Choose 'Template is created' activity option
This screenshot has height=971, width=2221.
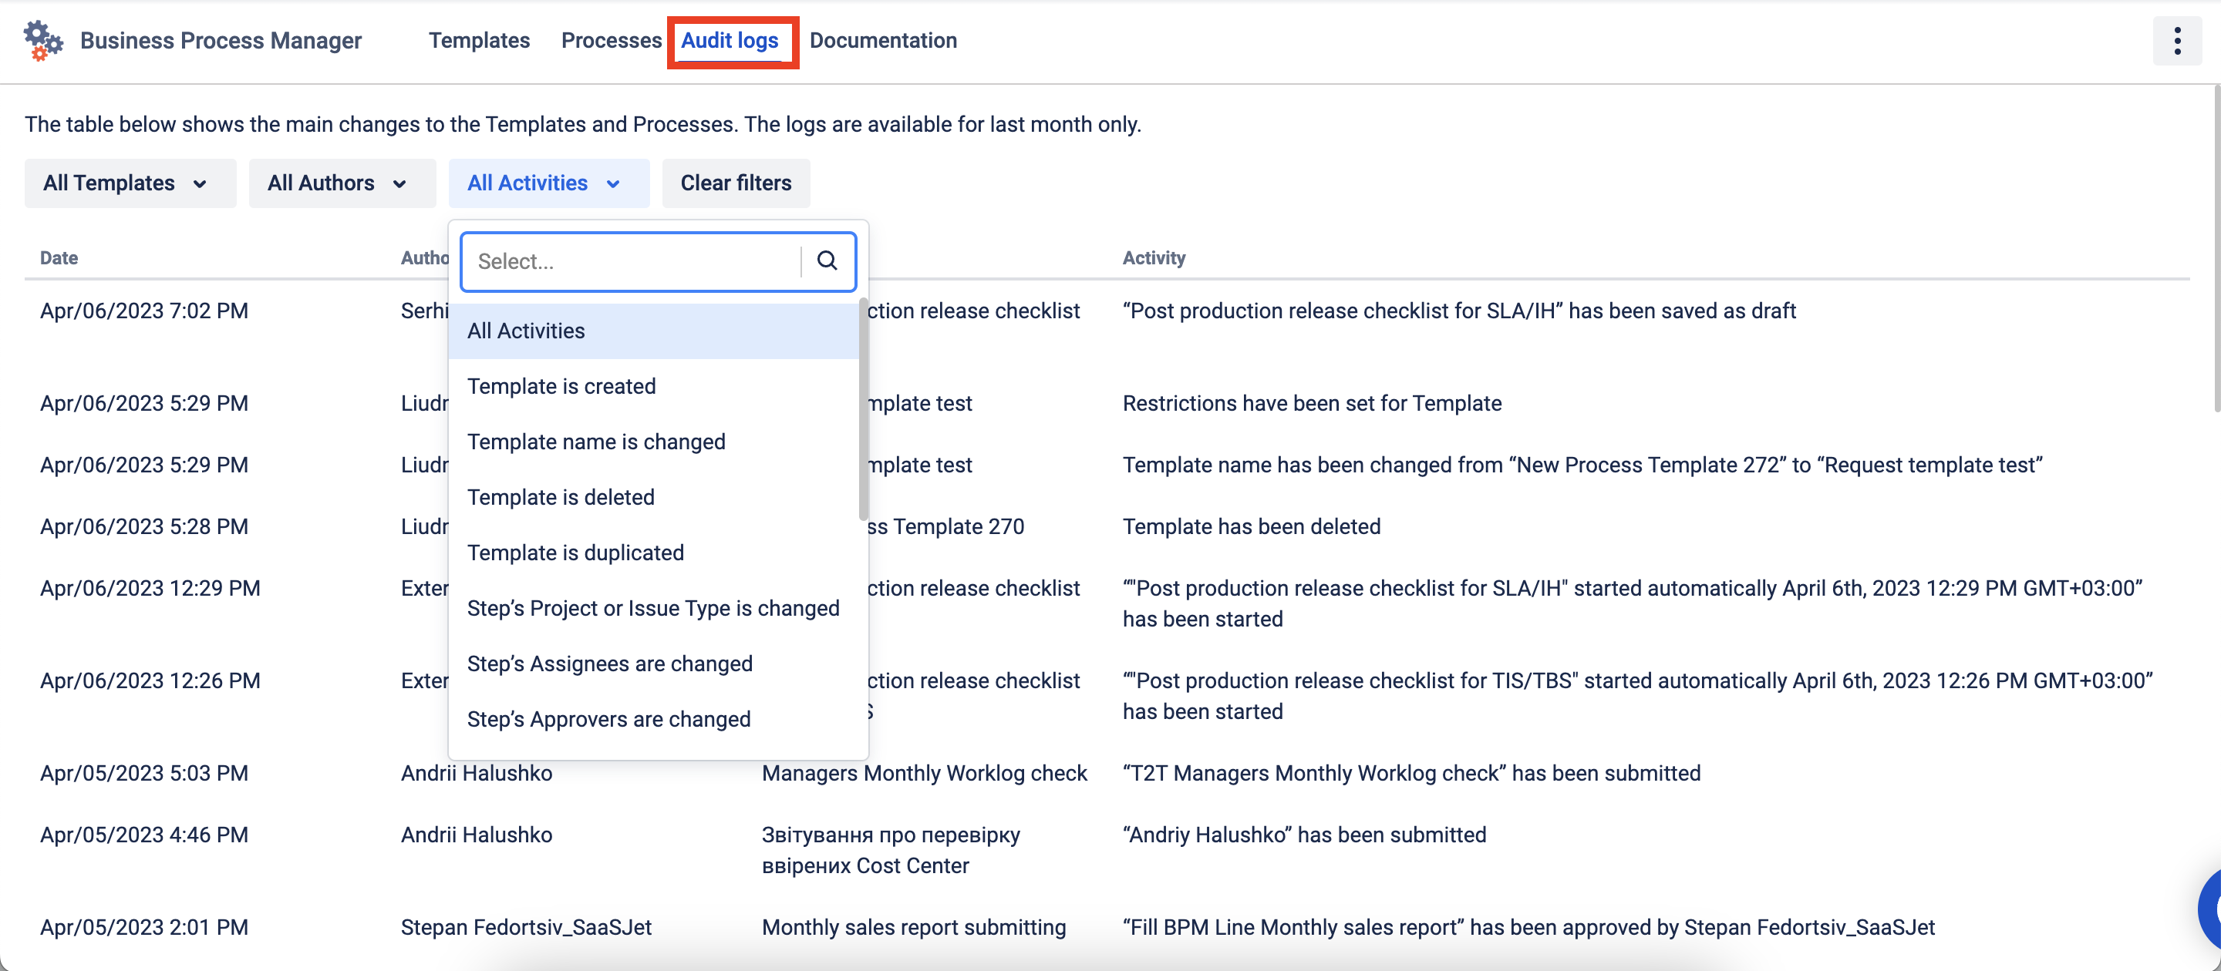(561, 386)
